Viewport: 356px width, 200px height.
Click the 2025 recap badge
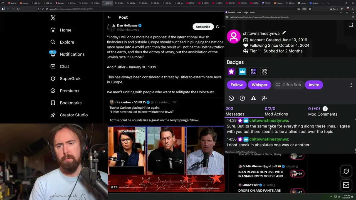point(264,72)
